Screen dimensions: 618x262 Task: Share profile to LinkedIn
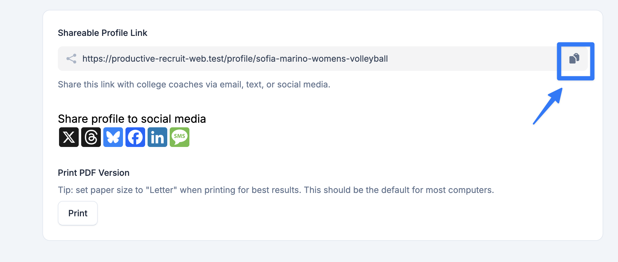157,137
